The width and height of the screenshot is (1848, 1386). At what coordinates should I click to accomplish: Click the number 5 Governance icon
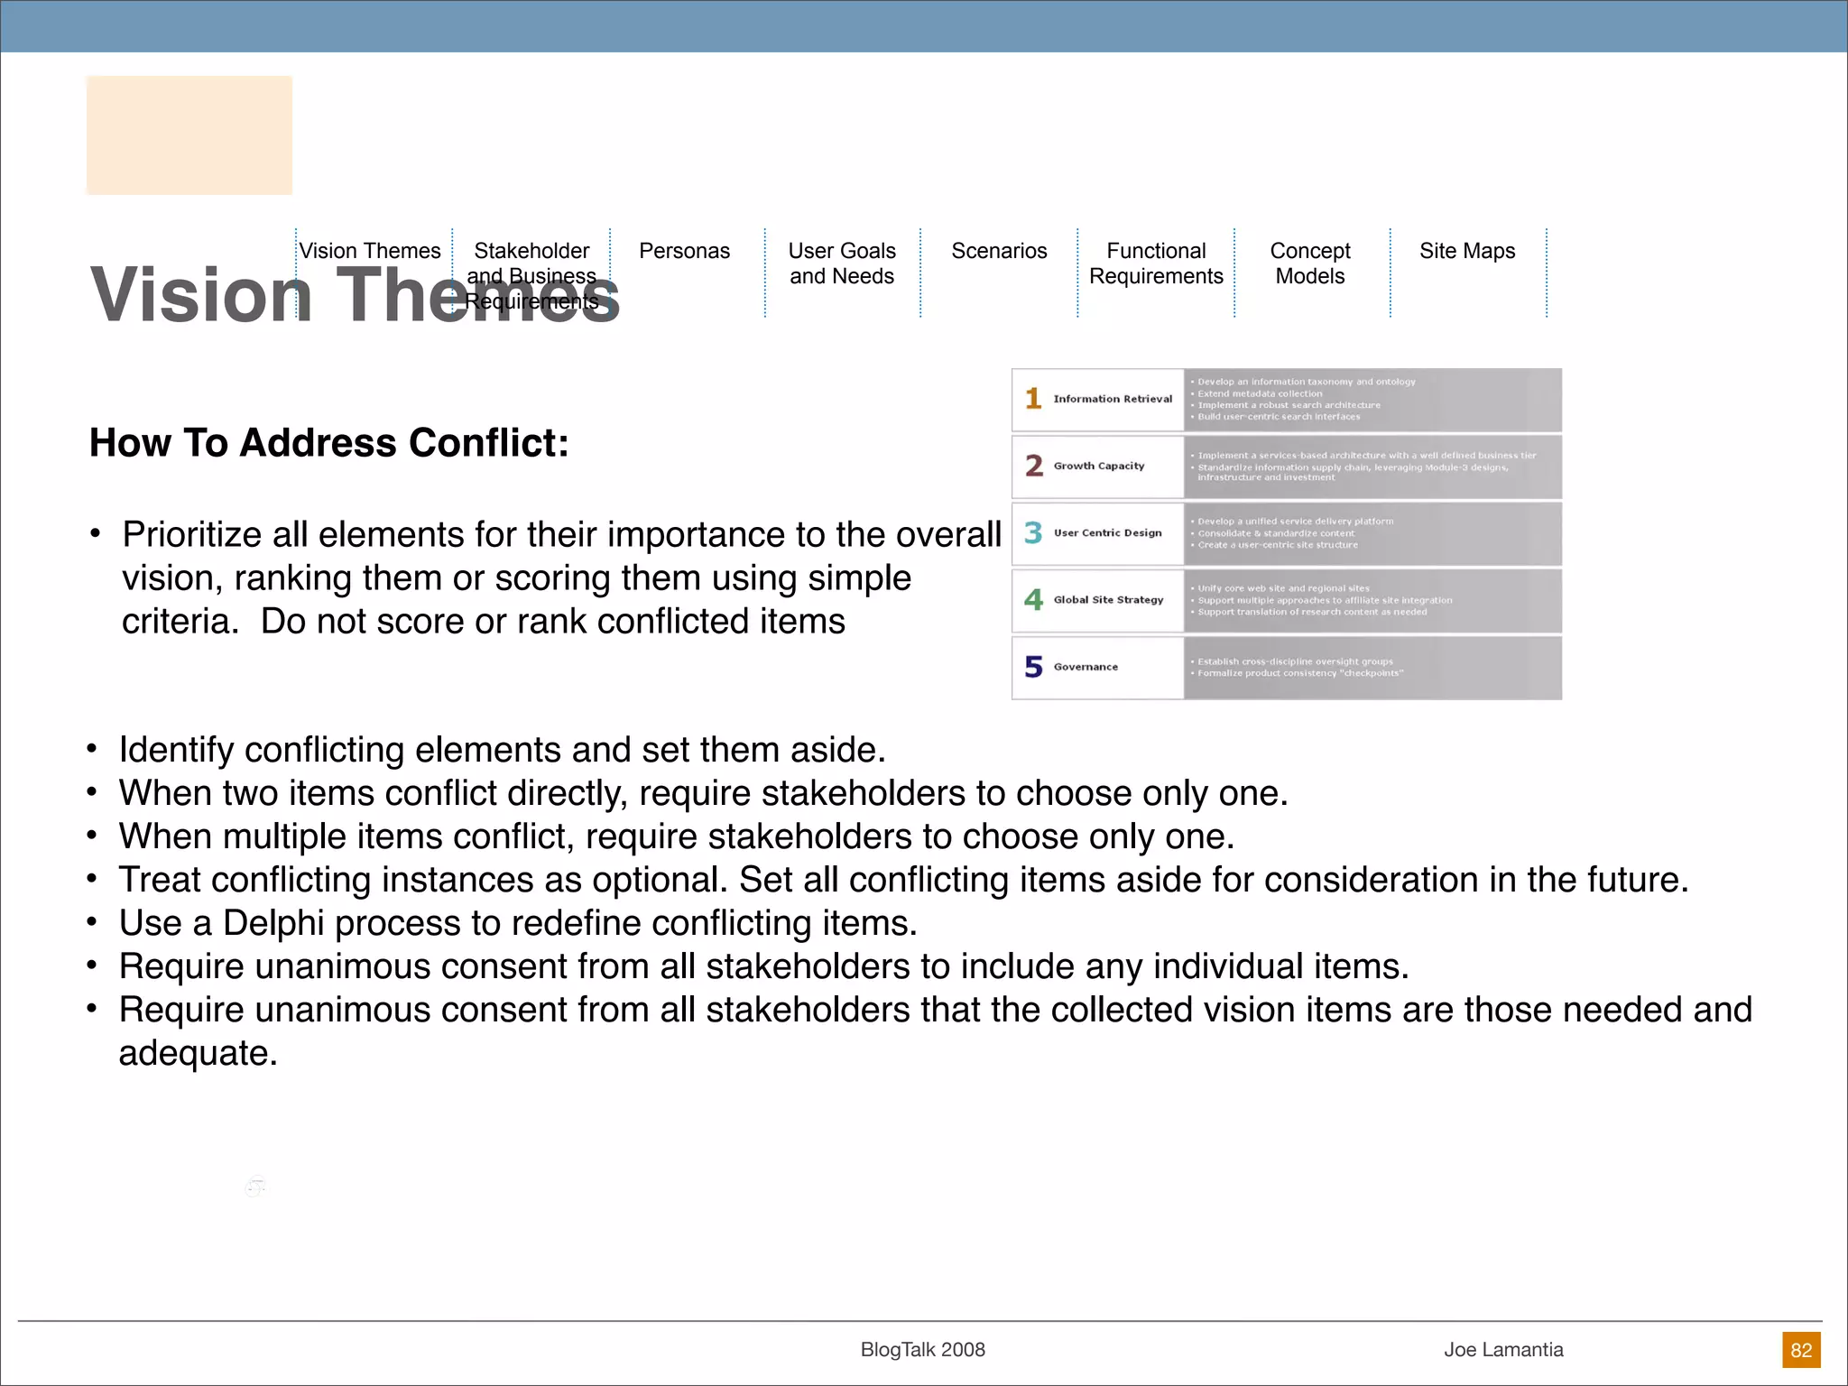1033,667
